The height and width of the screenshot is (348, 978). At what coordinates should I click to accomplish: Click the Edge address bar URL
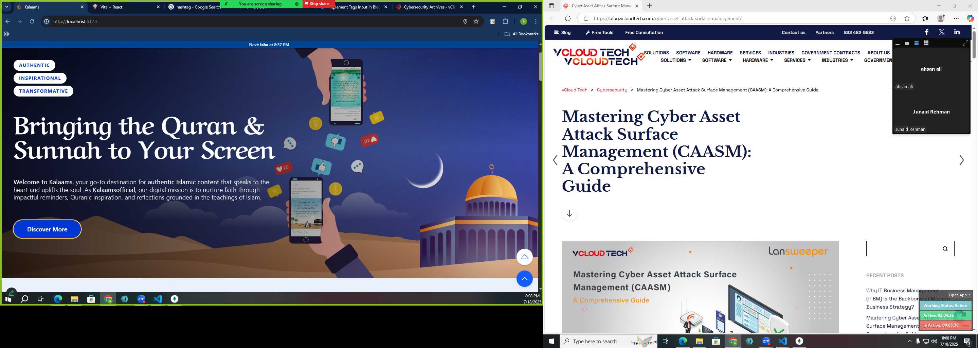667,18
